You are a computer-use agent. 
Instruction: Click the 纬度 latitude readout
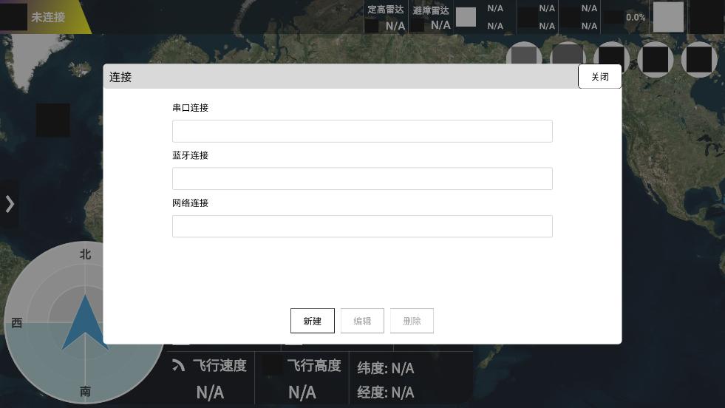[x=385, y=368]
